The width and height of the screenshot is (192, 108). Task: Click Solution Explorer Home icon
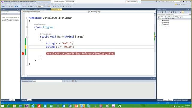[x=163, y=12]
